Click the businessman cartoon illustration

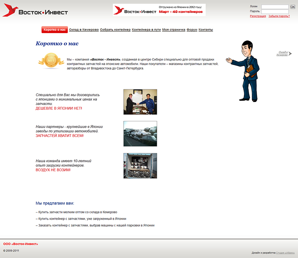[x=243, y=71]
